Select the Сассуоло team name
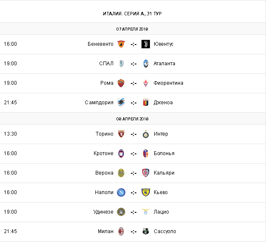This screenshot has height=242, width=266. (x=165, y=231)
